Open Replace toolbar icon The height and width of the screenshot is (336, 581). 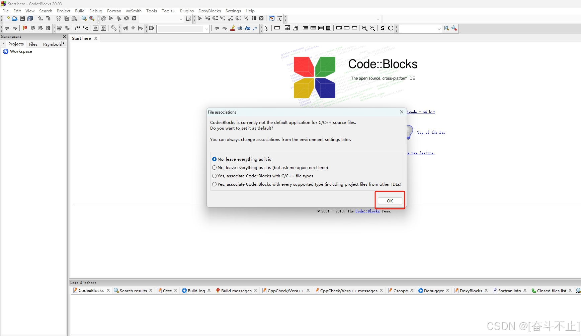(x=92, y=19)
